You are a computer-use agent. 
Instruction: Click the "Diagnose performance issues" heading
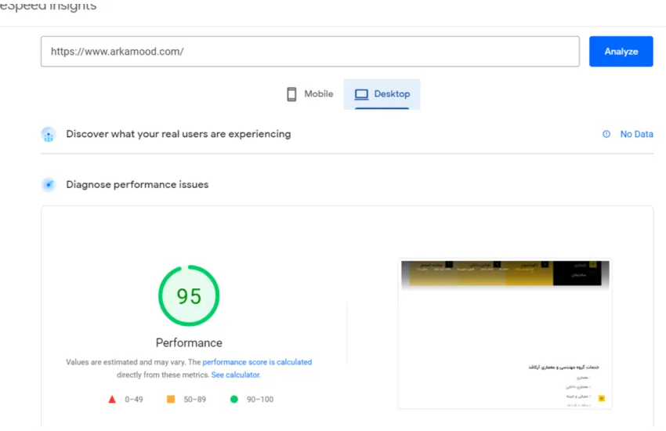[x=137, y=185]
